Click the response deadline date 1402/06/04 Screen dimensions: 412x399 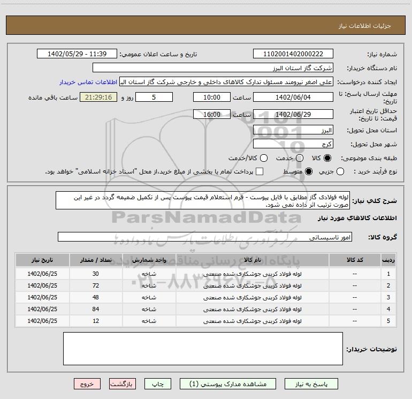point(293,97)
